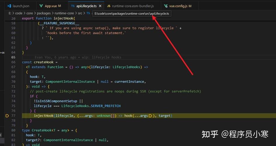Click 'hook: T,' on line 69
This screenshot has height=146, width=276.
click(x=38, y=77)
